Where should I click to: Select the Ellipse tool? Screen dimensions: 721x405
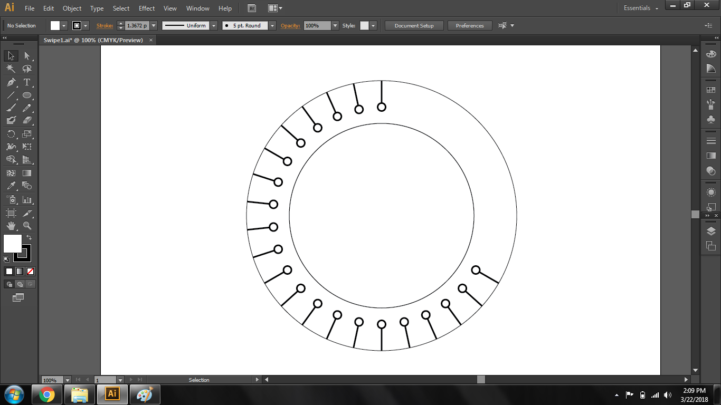coord(27,95)
